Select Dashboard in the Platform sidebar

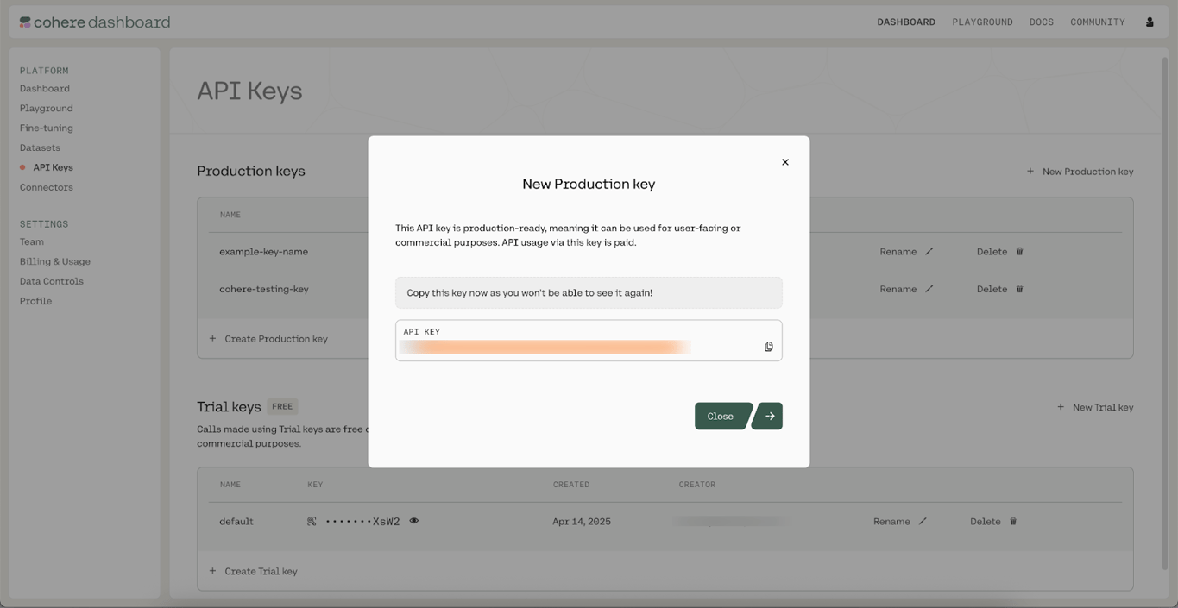pos(45,89)
